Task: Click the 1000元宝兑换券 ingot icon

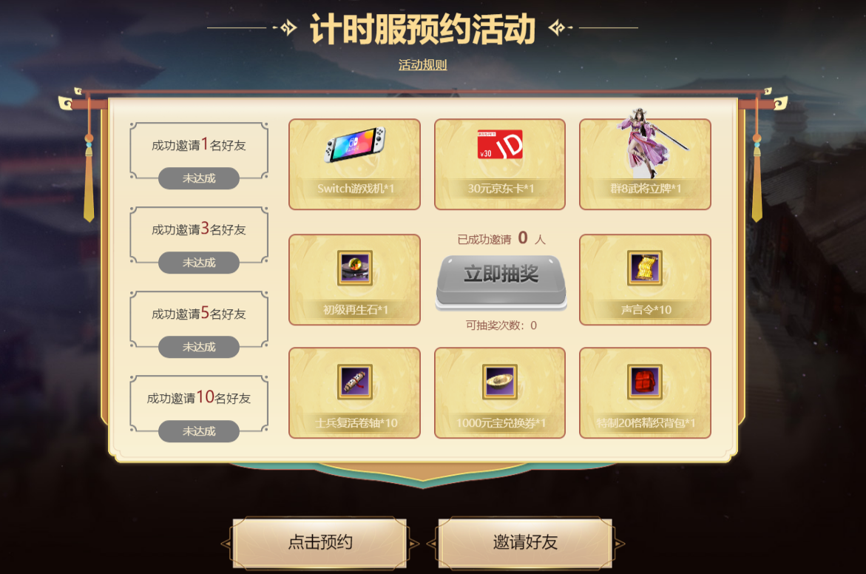Action: click(x=500, y=381)
